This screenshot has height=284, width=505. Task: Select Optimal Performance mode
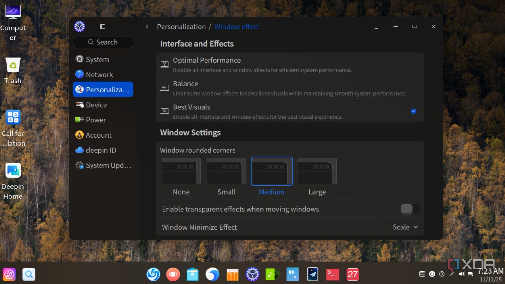pyautogui.click(x=290, y=64)
